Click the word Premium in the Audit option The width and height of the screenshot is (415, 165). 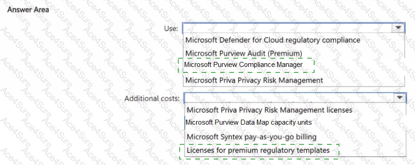tap(284, 53)
